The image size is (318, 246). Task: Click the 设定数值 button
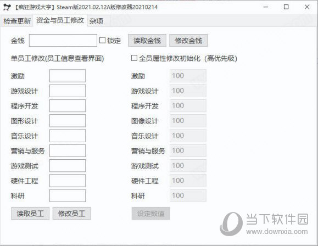coord(150,214)
